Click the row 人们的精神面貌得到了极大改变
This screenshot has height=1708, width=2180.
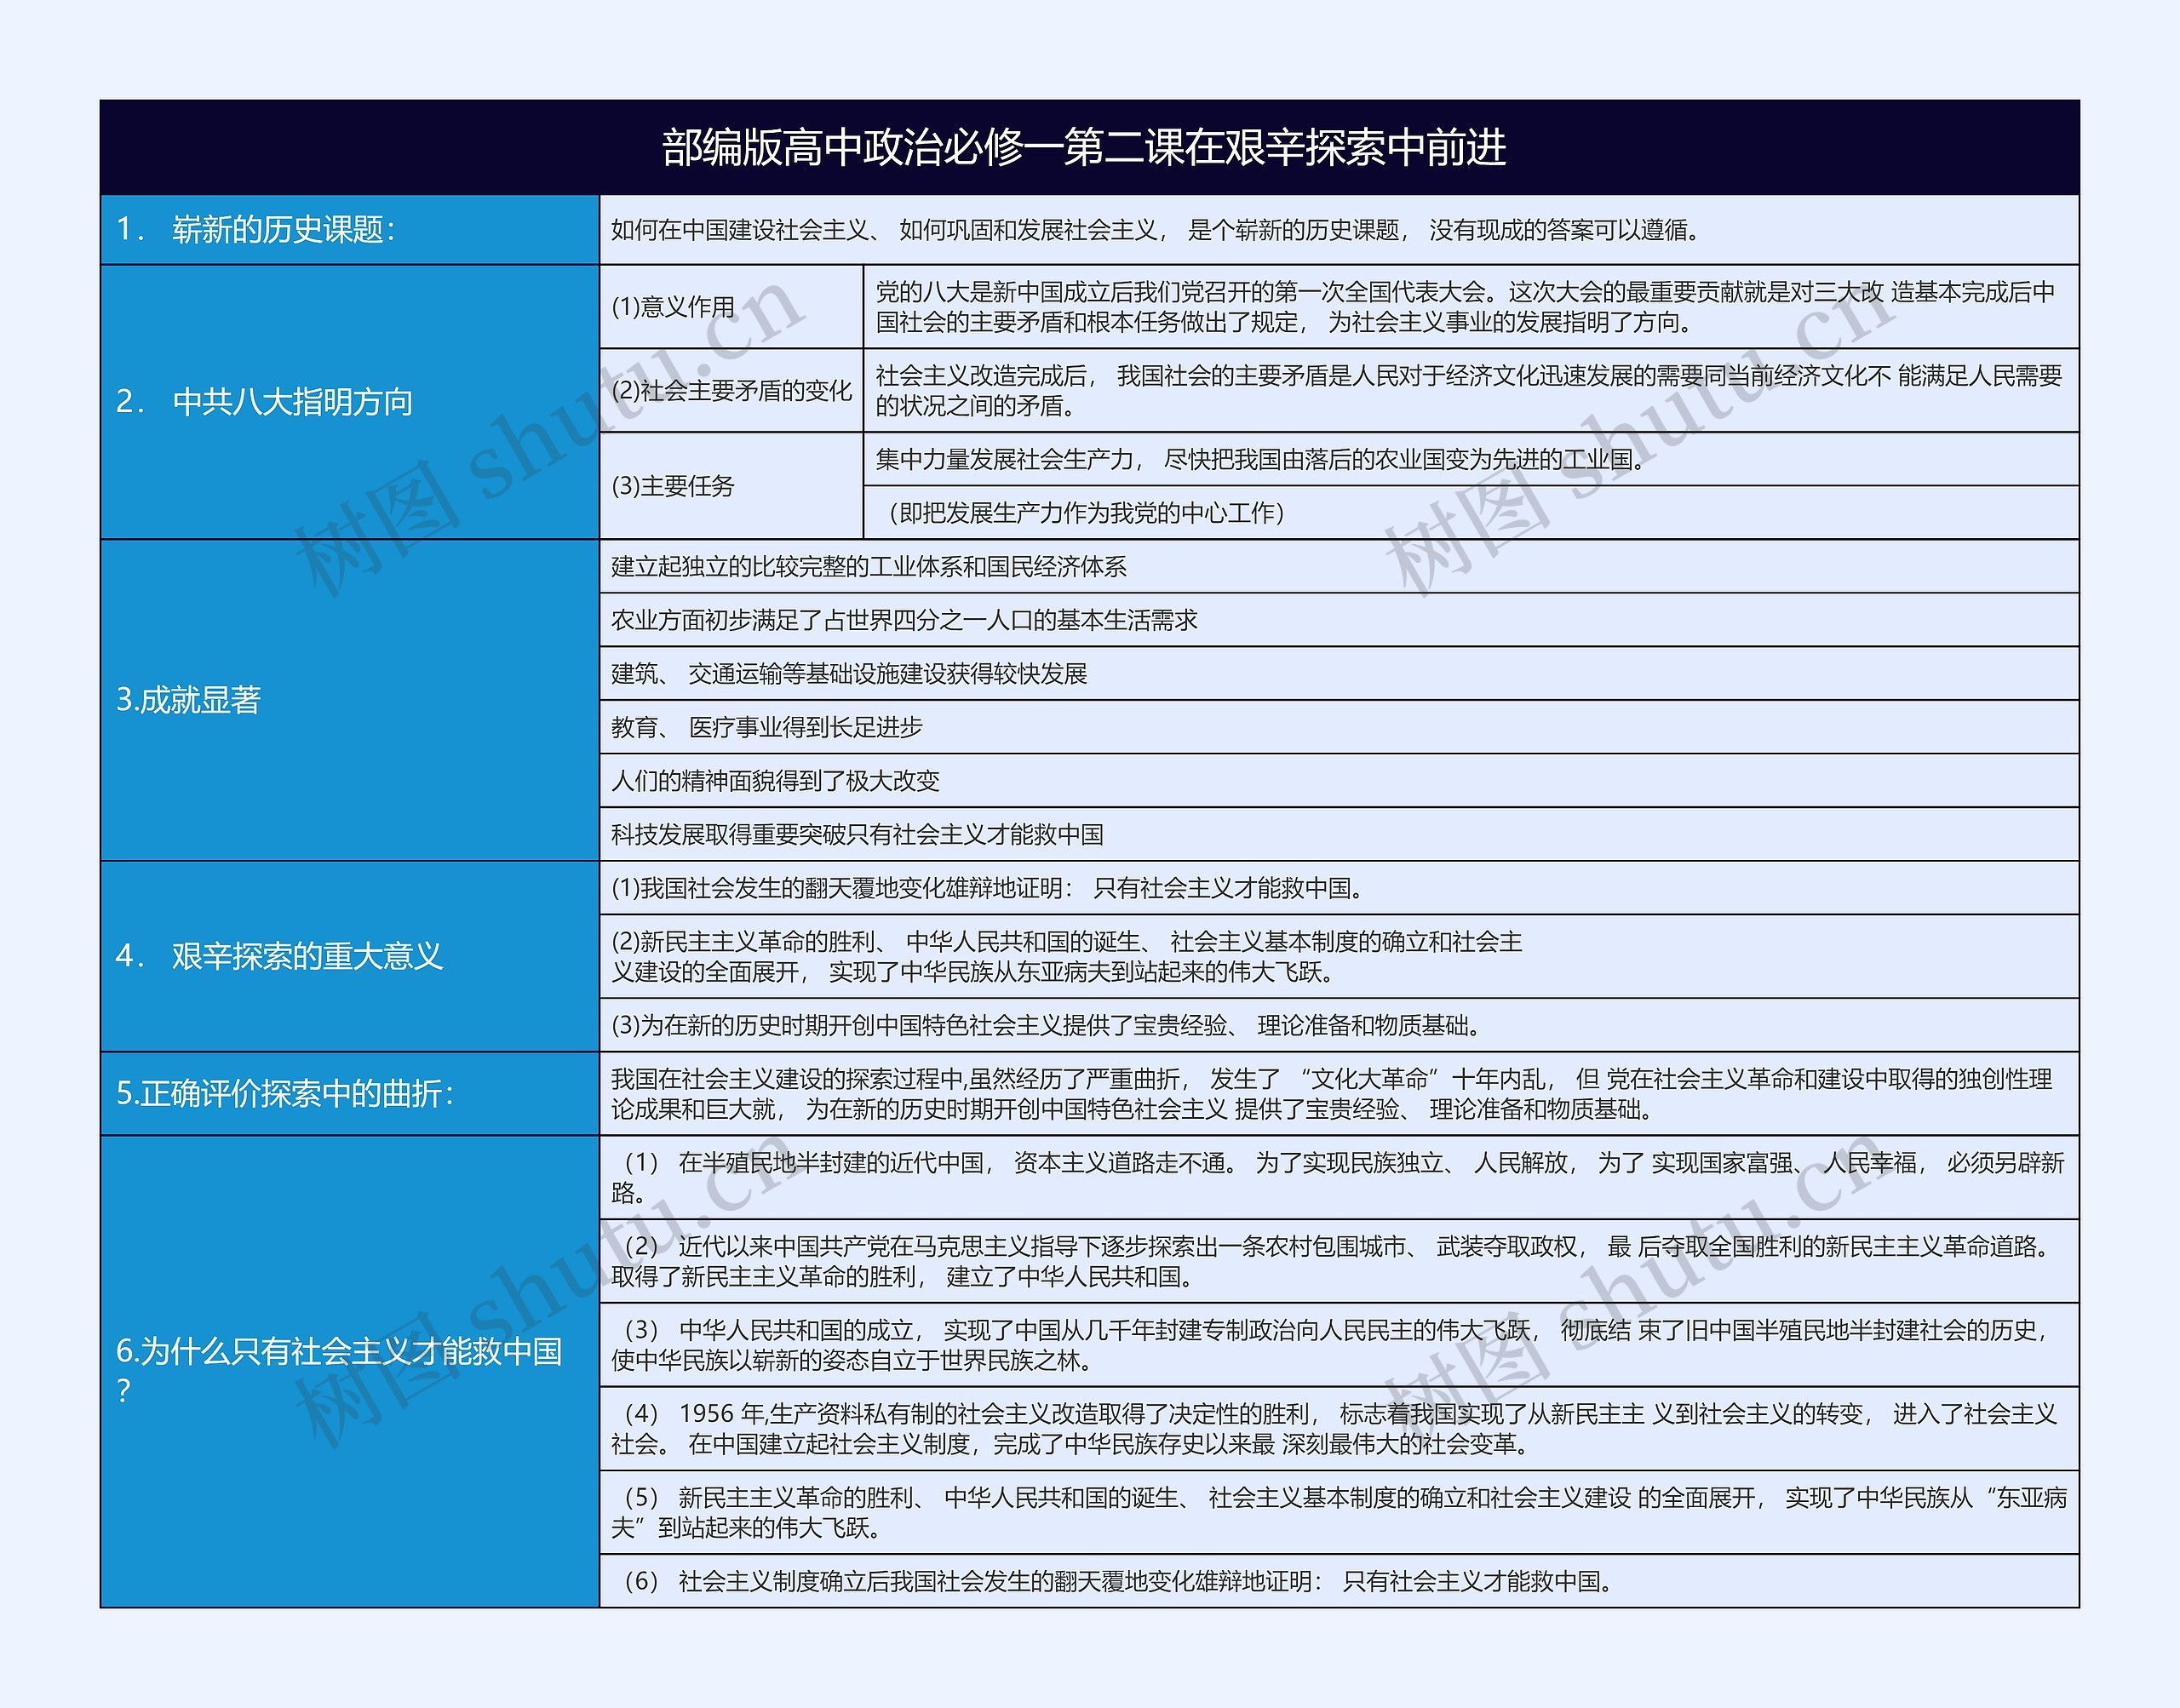pyautogui.click(x=1339, y=781)
